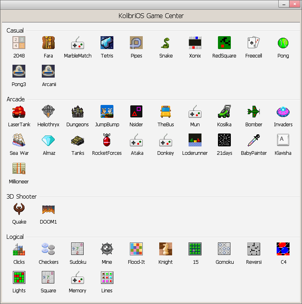The height and width of the screenshot is (304, 302).
Task: Open the JumpBump rabbit game
Action: point(107,111)
